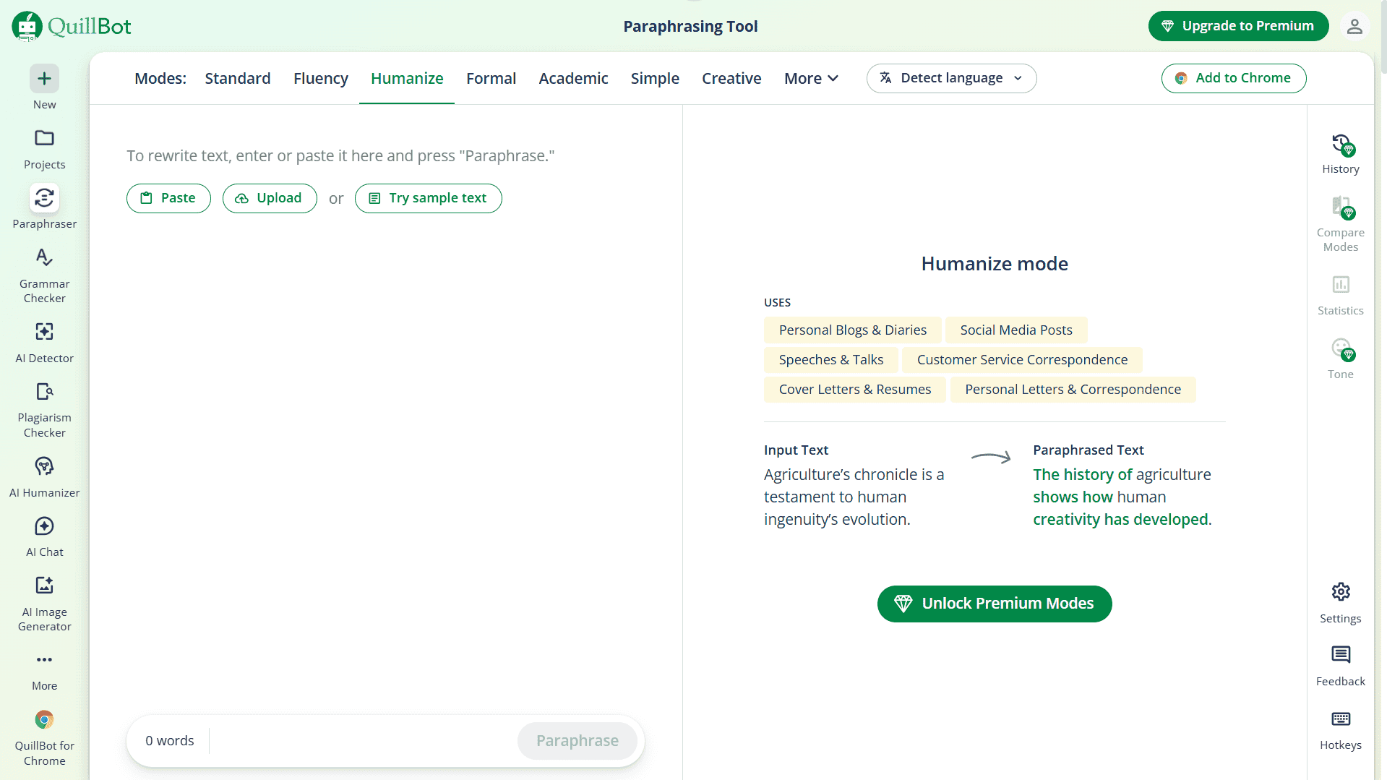Screen dimensions: 1387x780
Task: Click the page vertical scrollbar
Action: click(x=1383, y=37)
